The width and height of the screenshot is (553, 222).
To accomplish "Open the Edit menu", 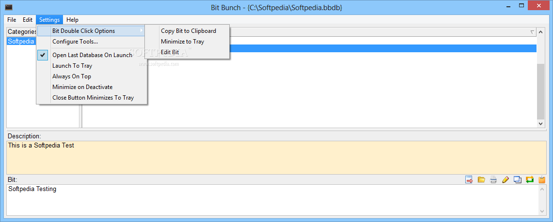I will (28, 20).
